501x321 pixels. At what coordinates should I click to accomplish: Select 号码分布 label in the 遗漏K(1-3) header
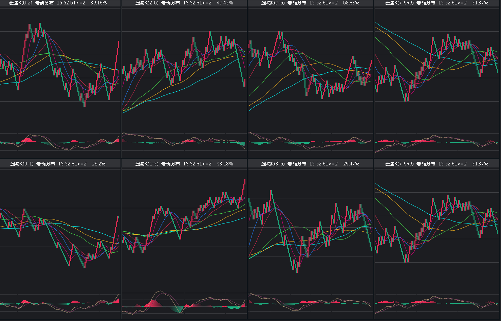171,164
